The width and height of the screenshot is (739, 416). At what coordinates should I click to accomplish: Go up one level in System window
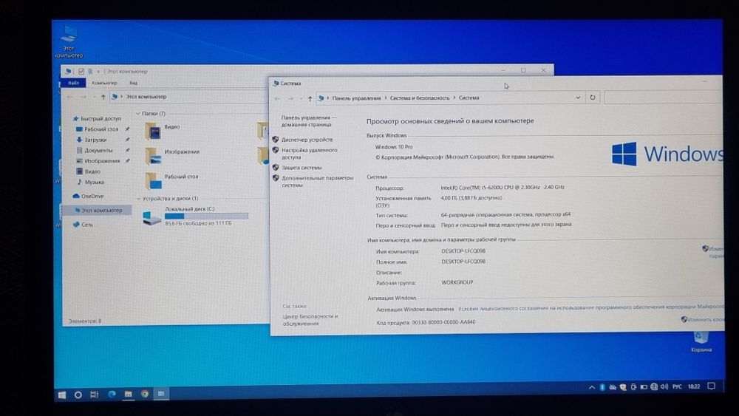(310, 98)
